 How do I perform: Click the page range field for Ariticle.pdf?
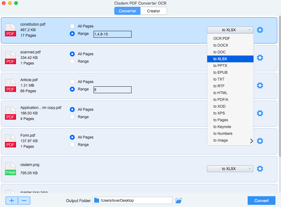[x=112, y=89]
